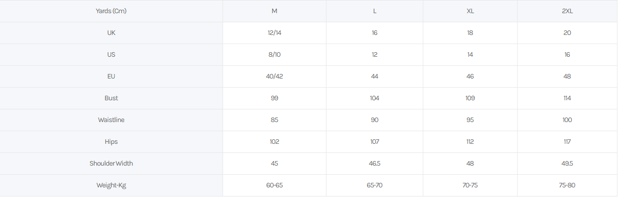Image resolution: width=619 pixels, height=197 pixels.
Task: Click the Bust row label
Action: pyautogui.click(x=111, y=98)
